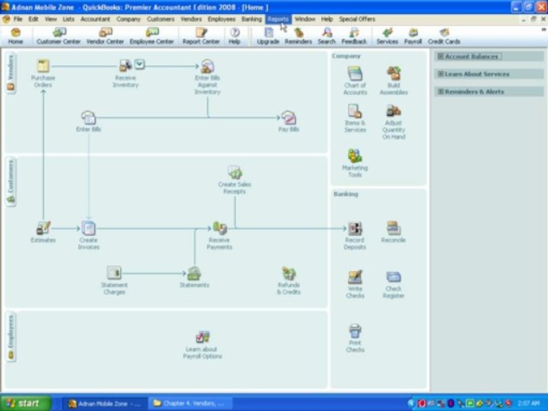The image size is (548, 411).
Task: Open the Statements icon
Action: (x=194, y=273)
